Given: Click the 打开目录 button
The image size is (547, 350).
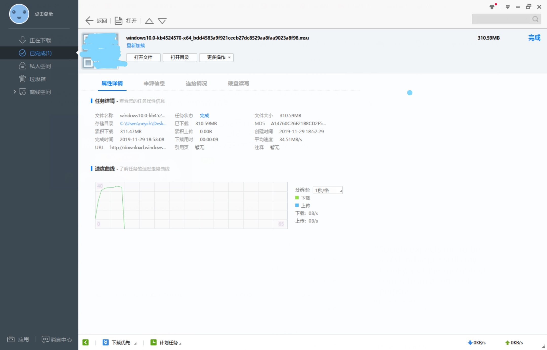Looking at the screenshot, I should [180, 57].
